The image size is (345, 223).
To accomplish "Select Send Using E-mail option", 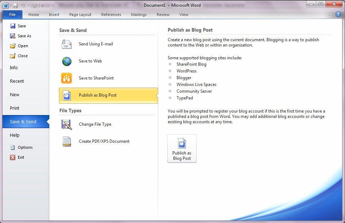I will (96, 44).
